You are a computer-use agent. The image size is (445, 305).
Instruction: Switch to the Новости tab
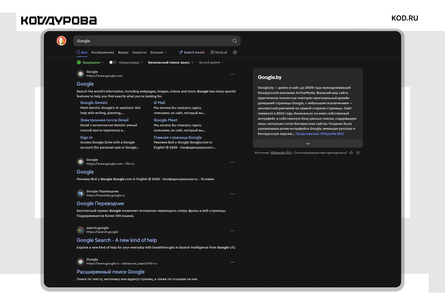(x=139, y=52)
